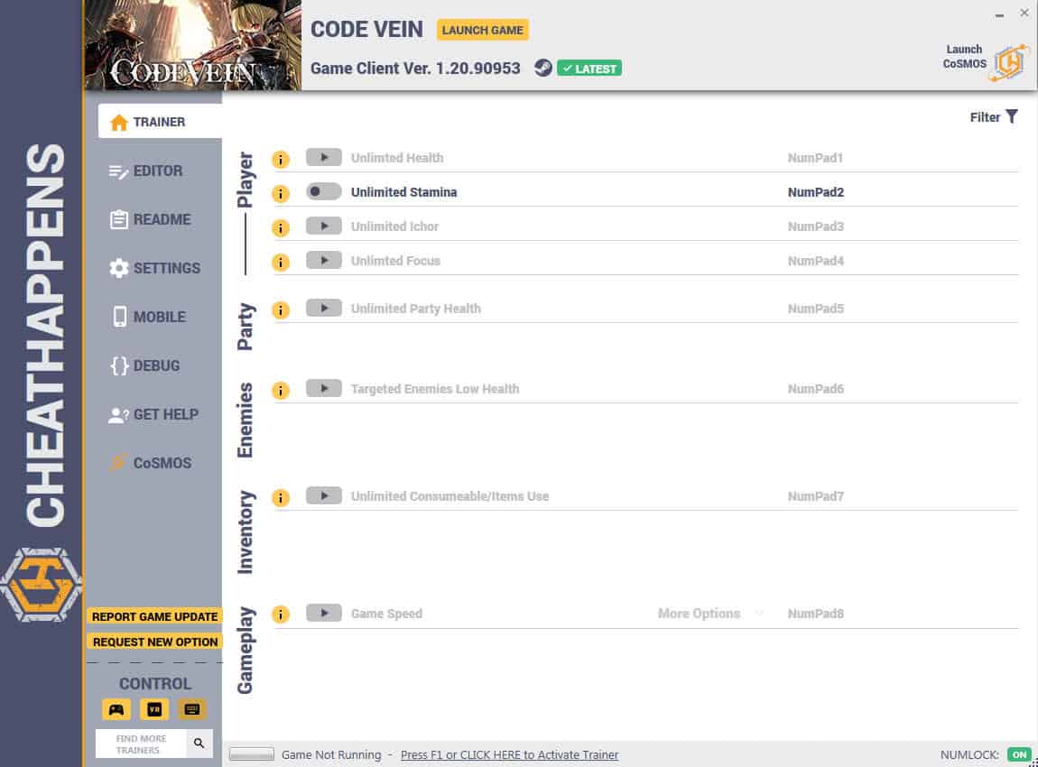Click the Press F1 activate trainer link

pos(509,754)
